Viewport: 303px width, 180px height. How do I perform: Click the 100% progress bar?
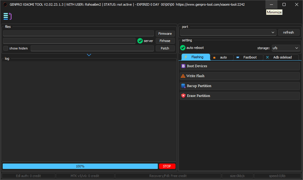80,166
